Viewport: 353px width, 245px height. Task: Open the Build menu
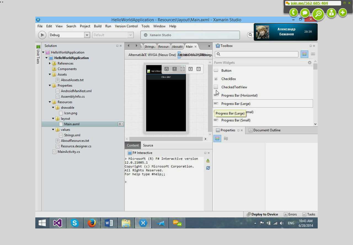98,26
